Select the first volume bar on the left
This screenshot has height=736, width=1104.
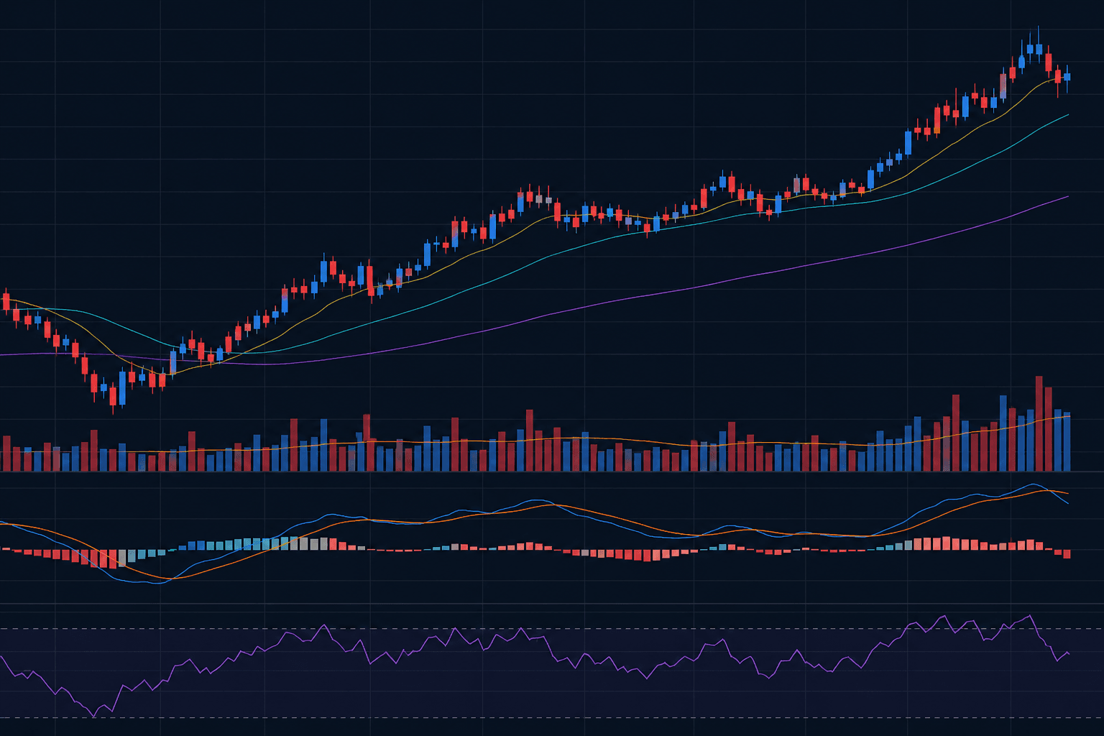click(6, 453)
